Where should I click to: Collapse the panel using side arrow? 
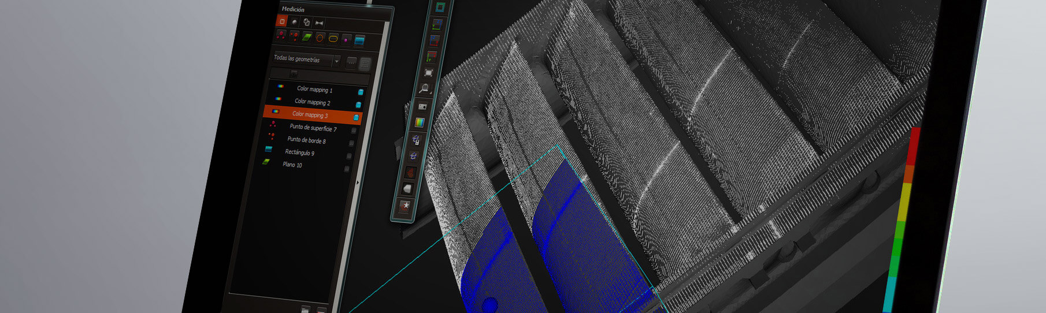(x=357, y=182)
